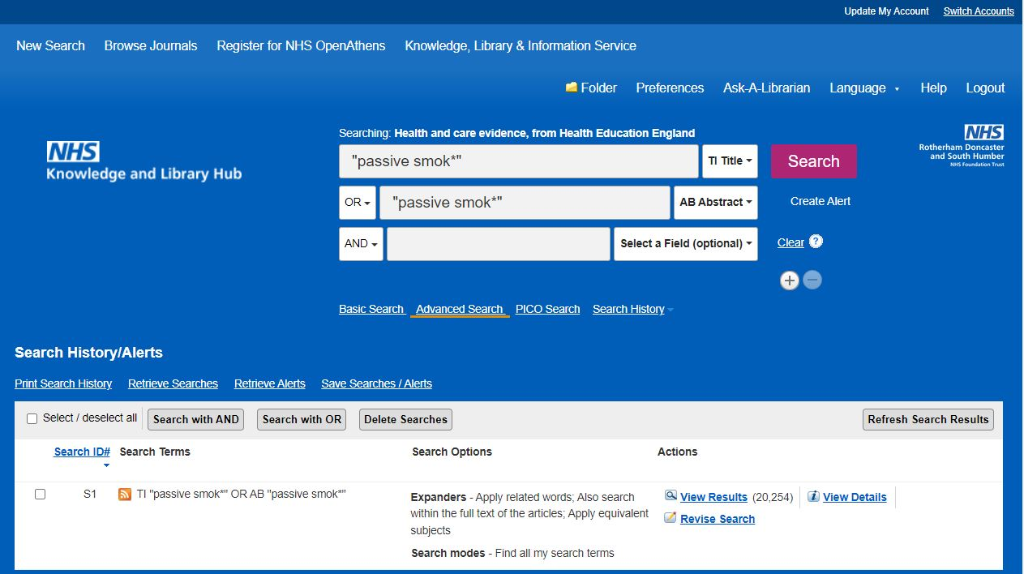Click Refresh Search Results button
The image size is (1024, 574).
point(928,419)
